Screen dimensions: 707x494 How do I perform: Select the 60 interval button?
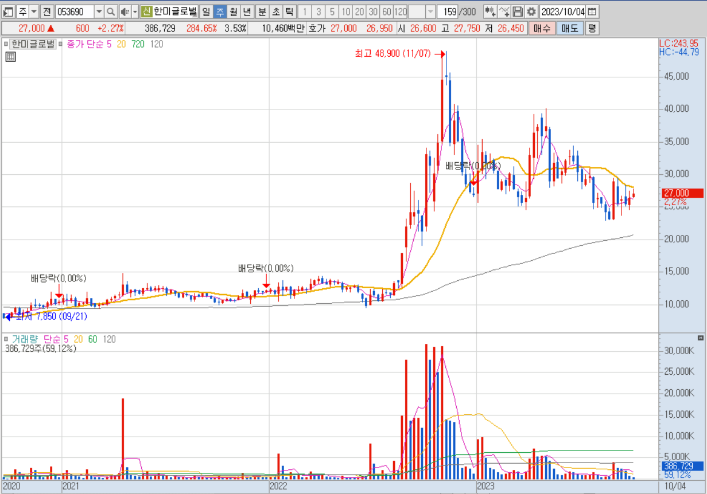[387, 11]
